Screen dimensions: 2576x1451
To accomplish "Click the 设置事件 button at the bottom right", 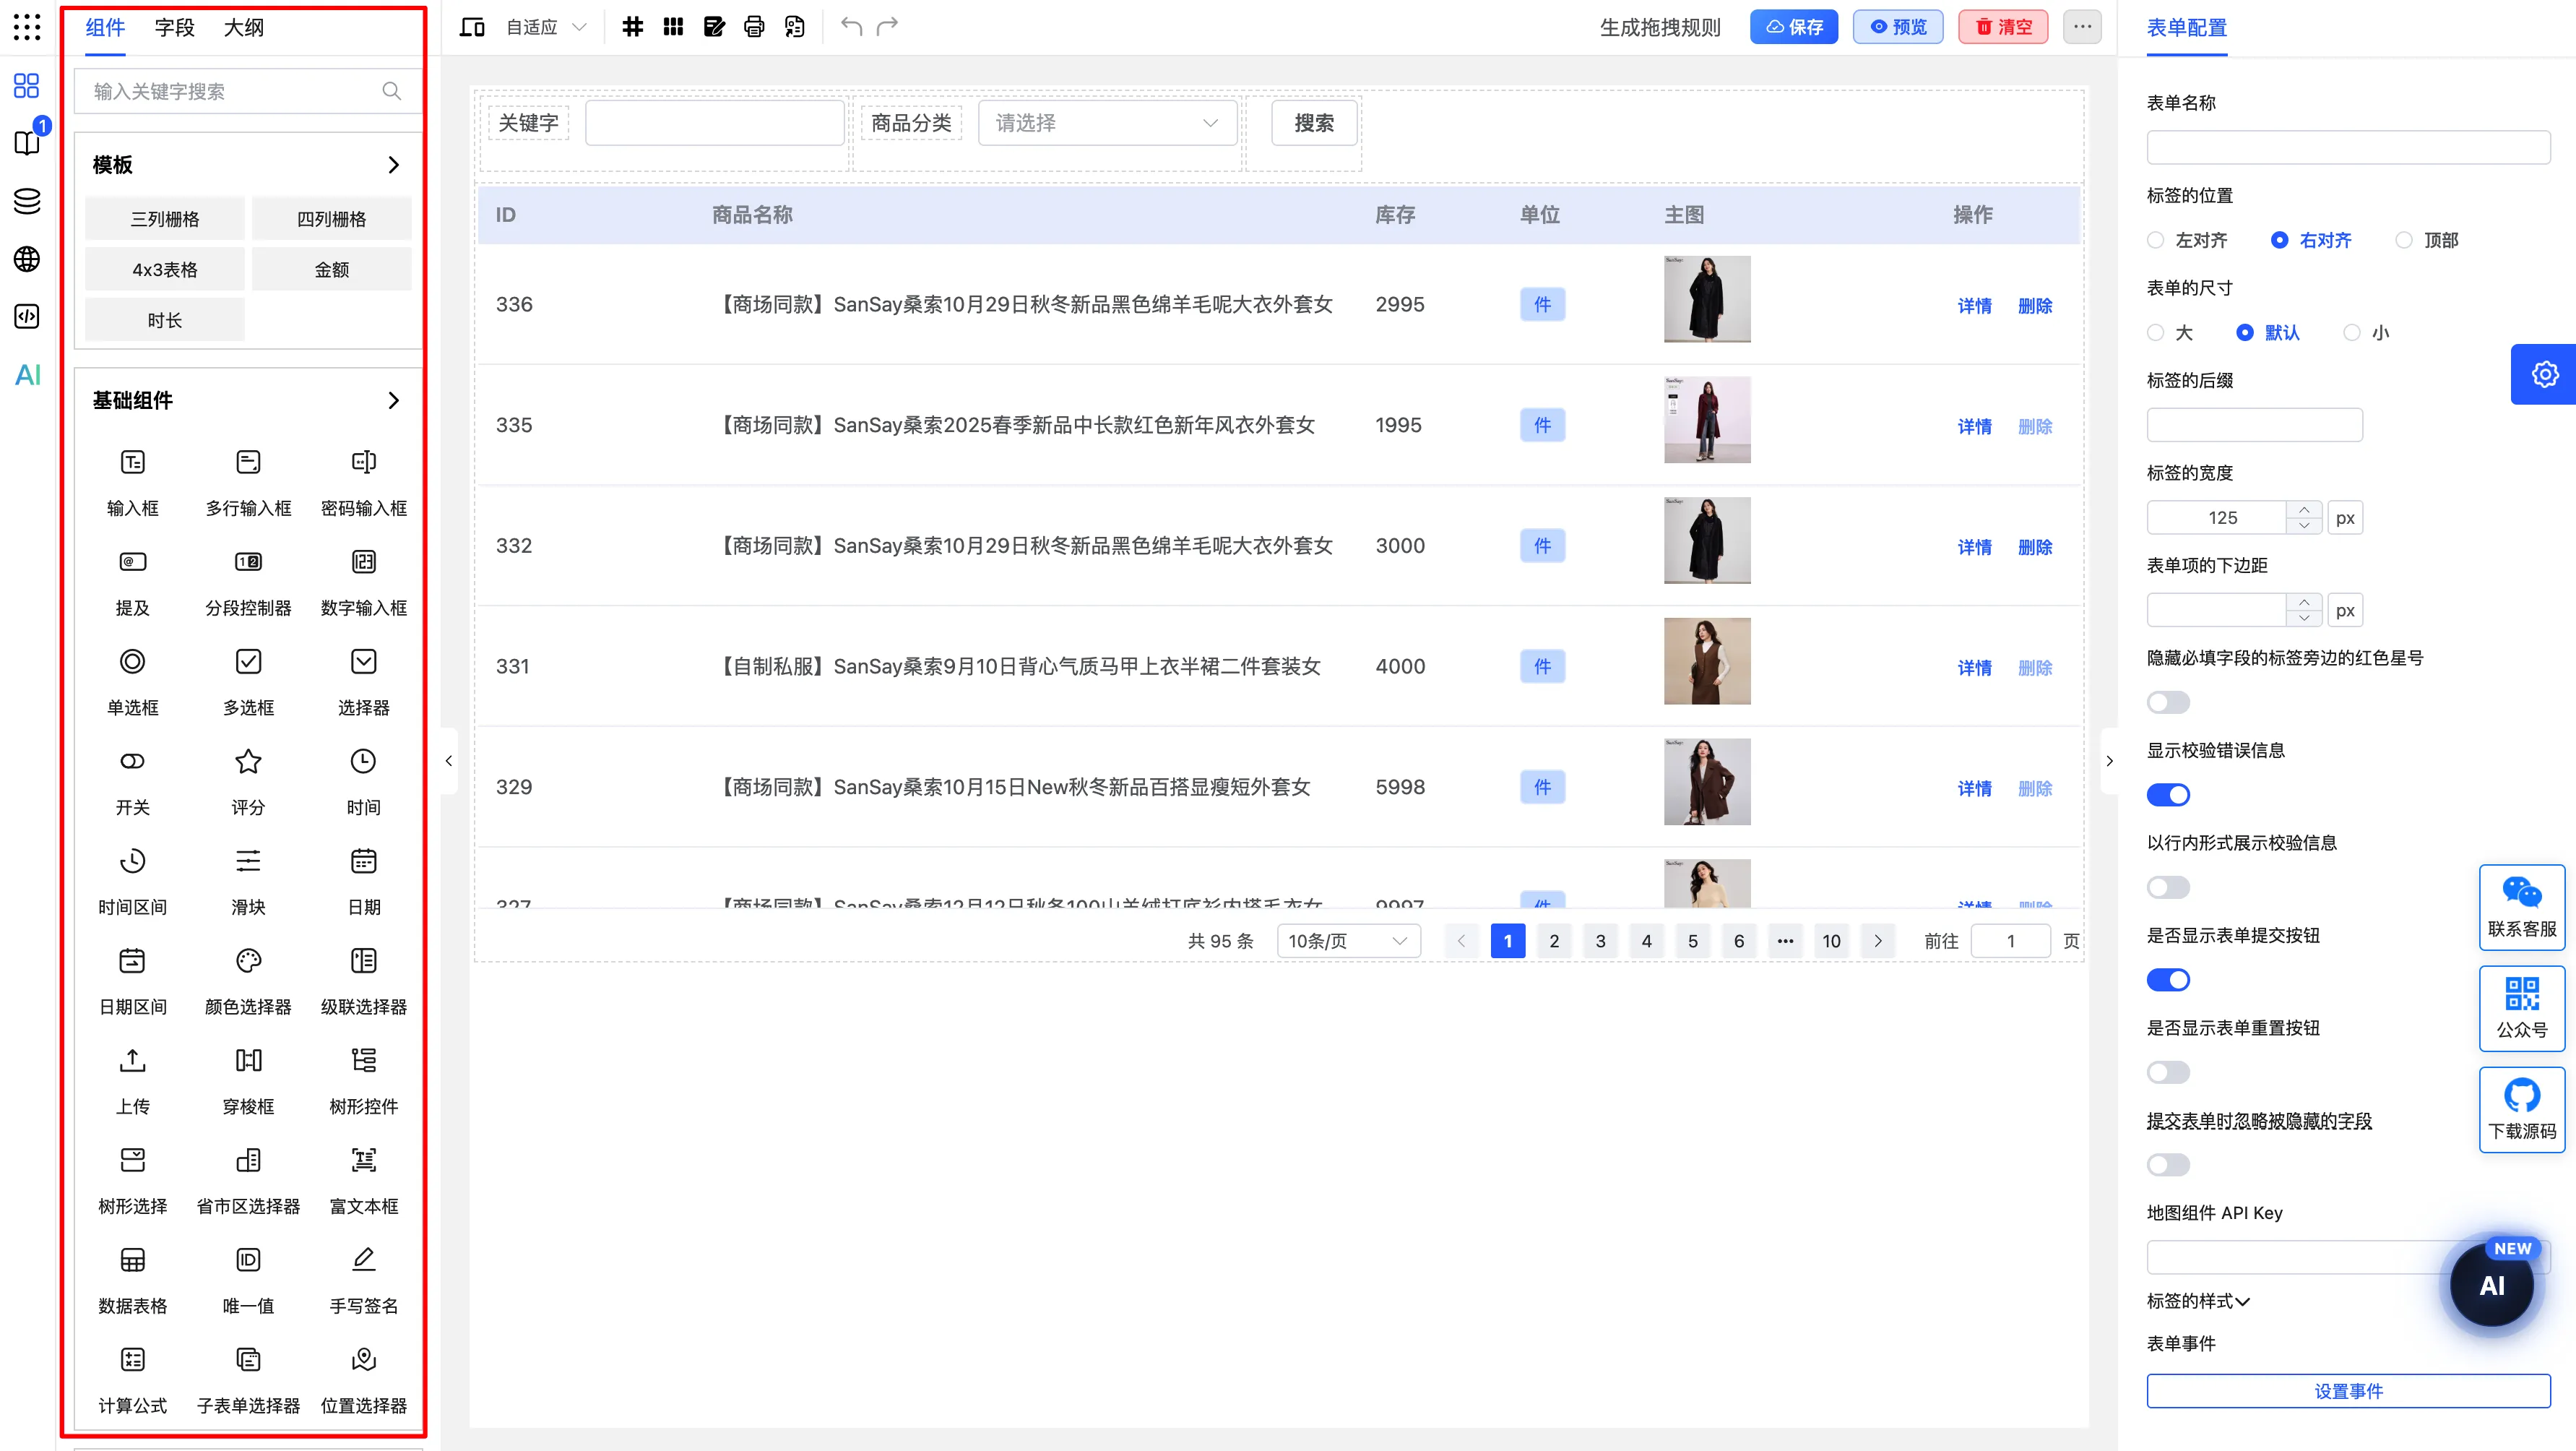I will tap(2348, 1390).
